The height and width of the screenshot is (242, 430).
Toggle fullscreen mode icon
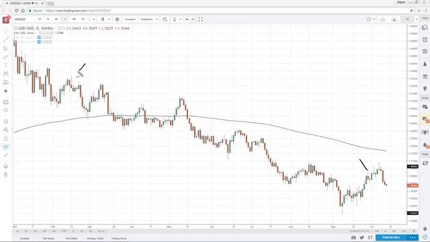click(x=201, y=19)
